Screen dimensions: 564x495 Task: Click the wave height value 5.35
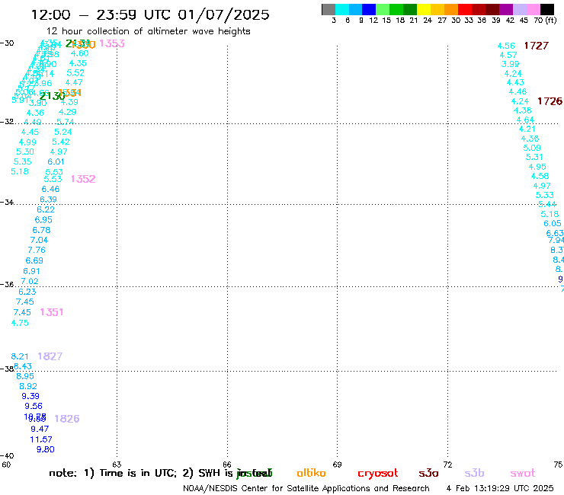[x=23, y=161]
